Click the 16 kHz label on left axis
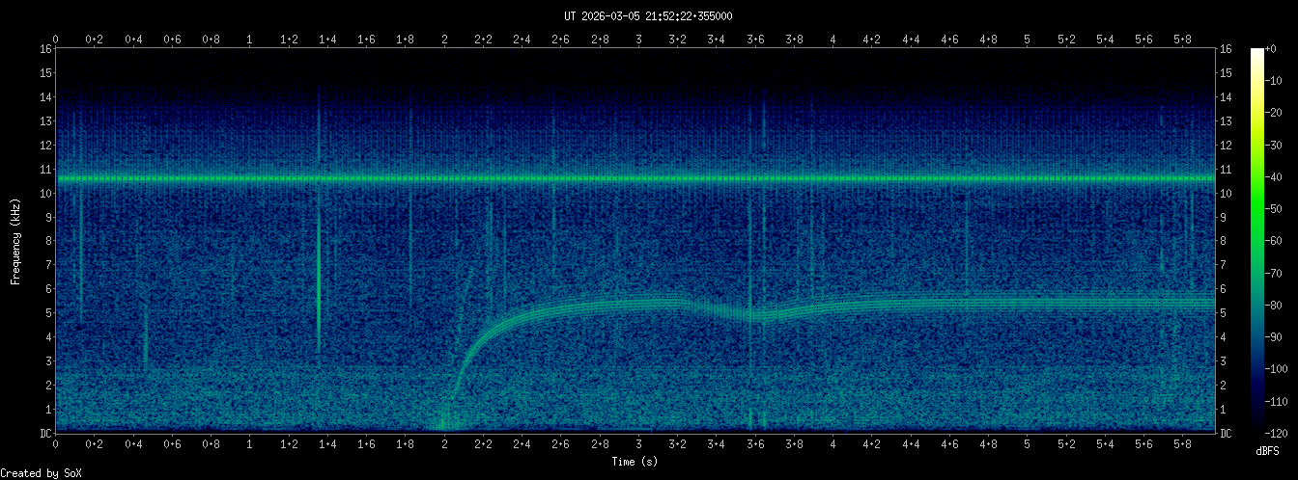The height and width of the screenshot is (480, 1298). point(44,49)
